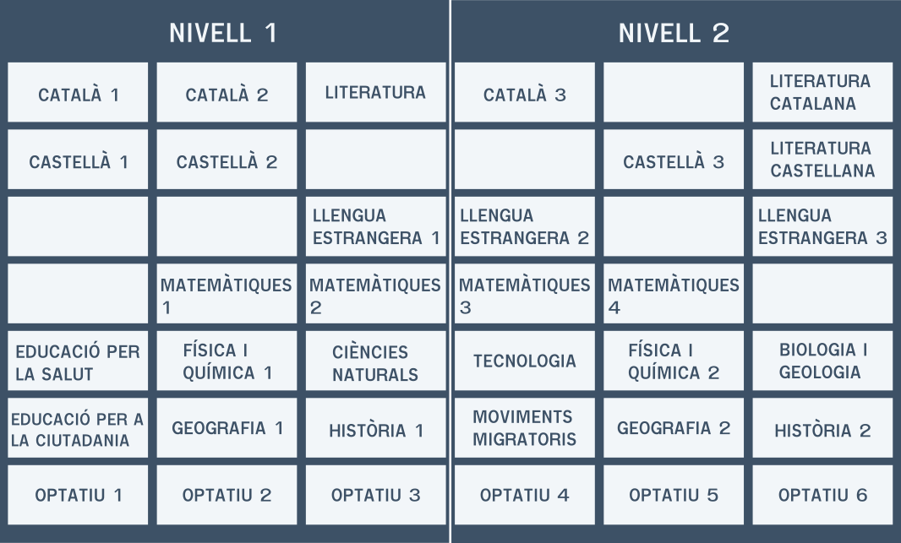Select the Matemàtiques 1 tile
Image resolution: width=901 pixels, height=543 pixels.
tap(227, 294)
